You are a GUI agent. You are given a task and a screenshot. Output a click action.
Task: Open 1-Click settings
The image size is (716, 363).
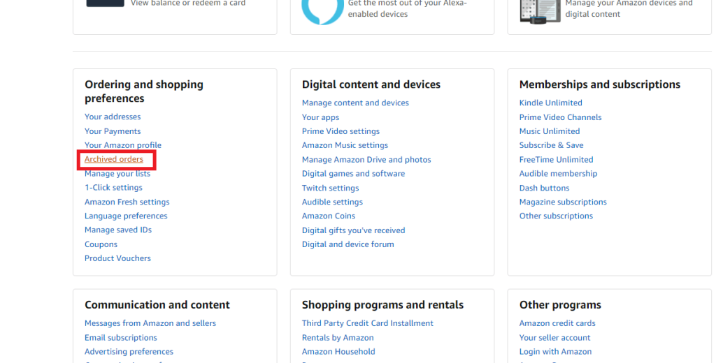pyautogui.click(x=113, y=188)
